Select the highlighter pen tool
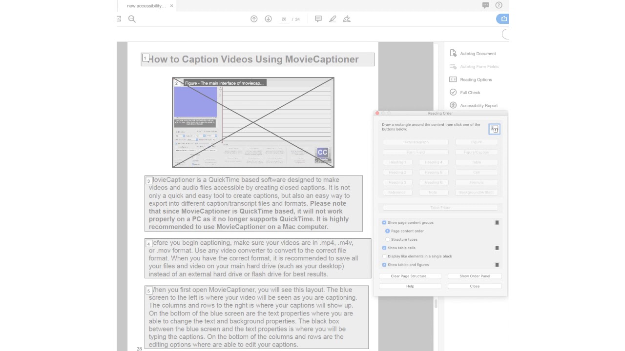 click(333, 19)
